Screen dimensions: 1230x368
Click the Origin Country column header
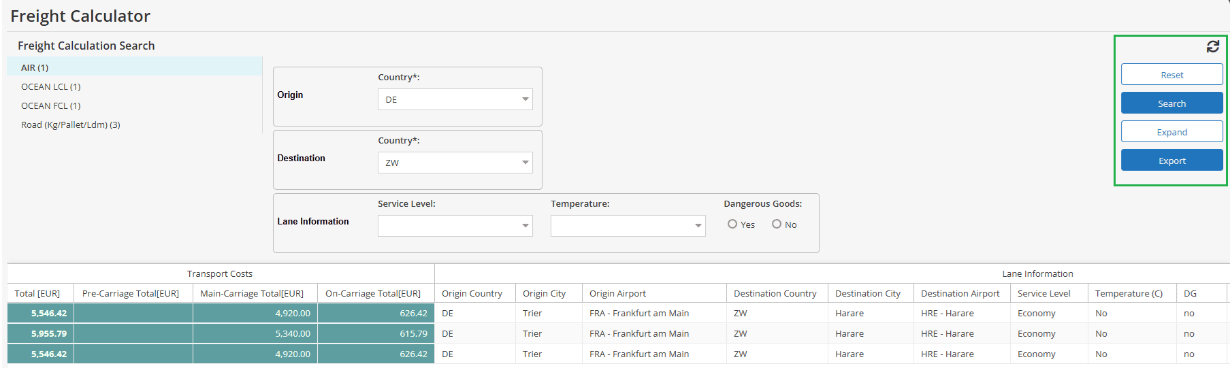474,293
